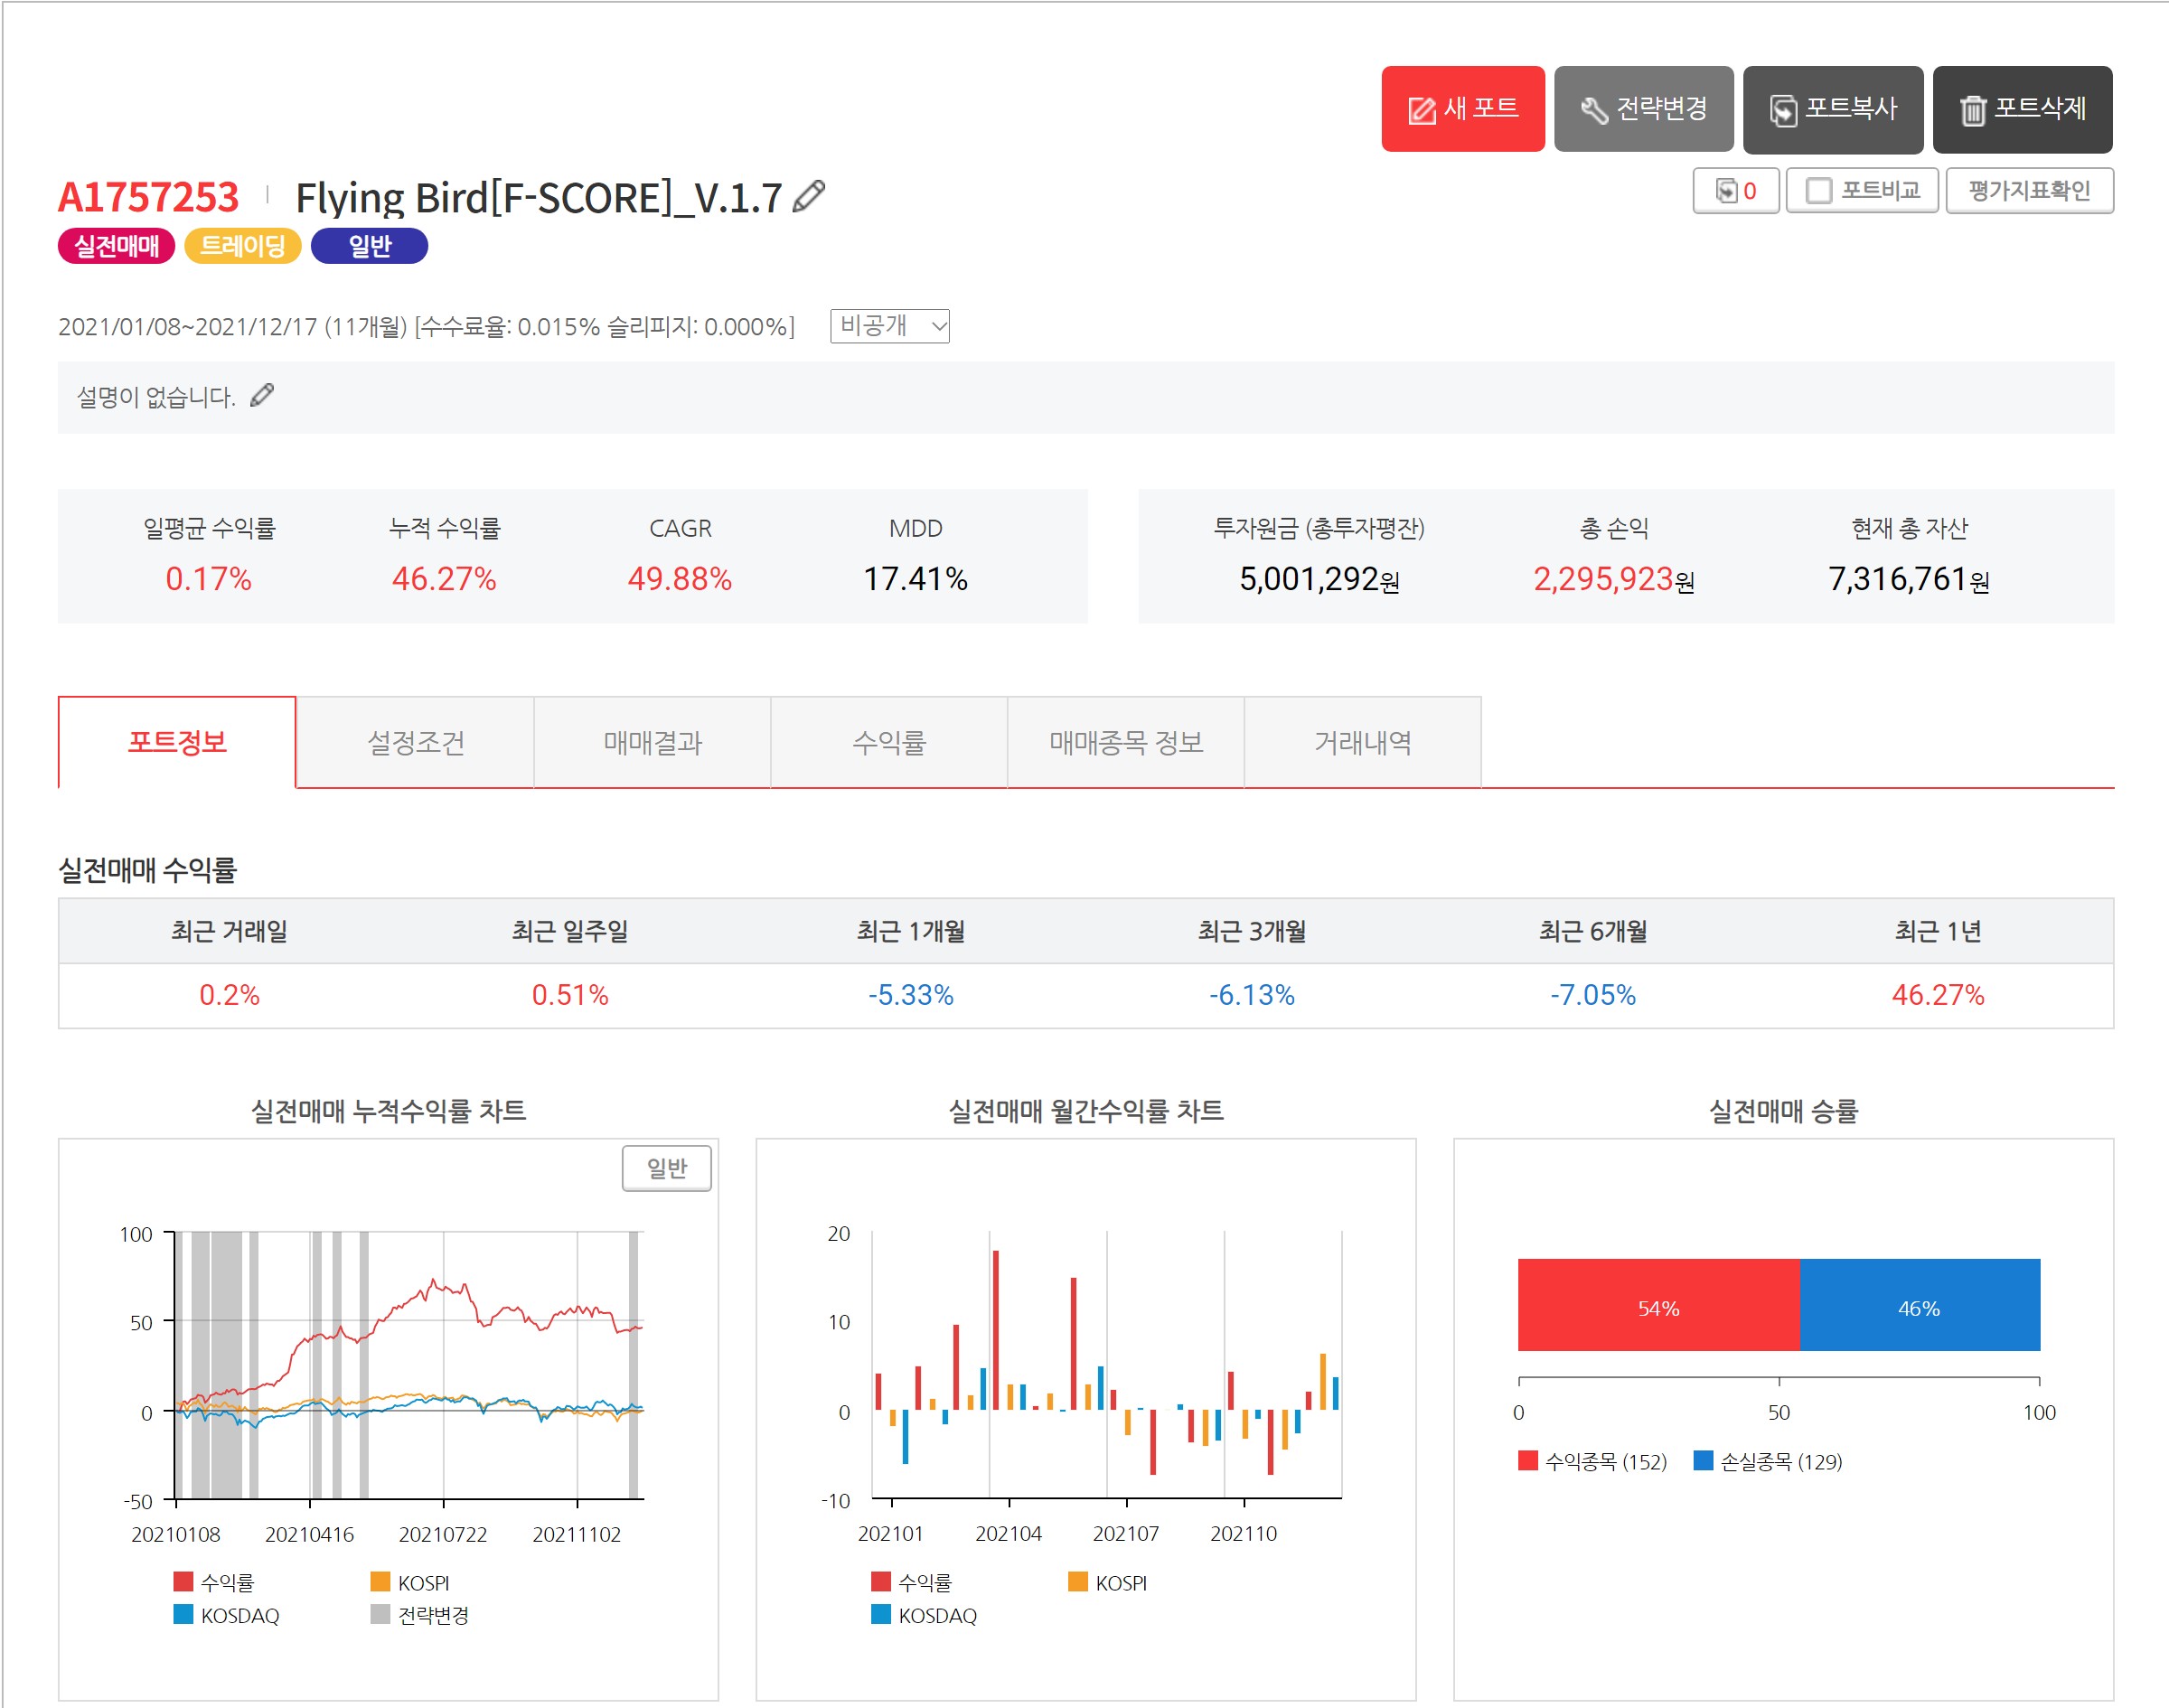
Task: Open 평가지표확인 evaluation metrics
Action: (2029, 190)
